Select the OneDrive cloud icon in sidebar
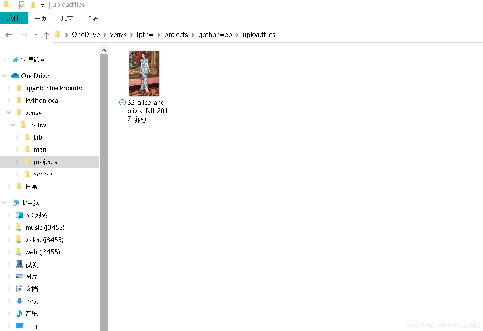The image size is (483, 331). (x=15, y=76)
